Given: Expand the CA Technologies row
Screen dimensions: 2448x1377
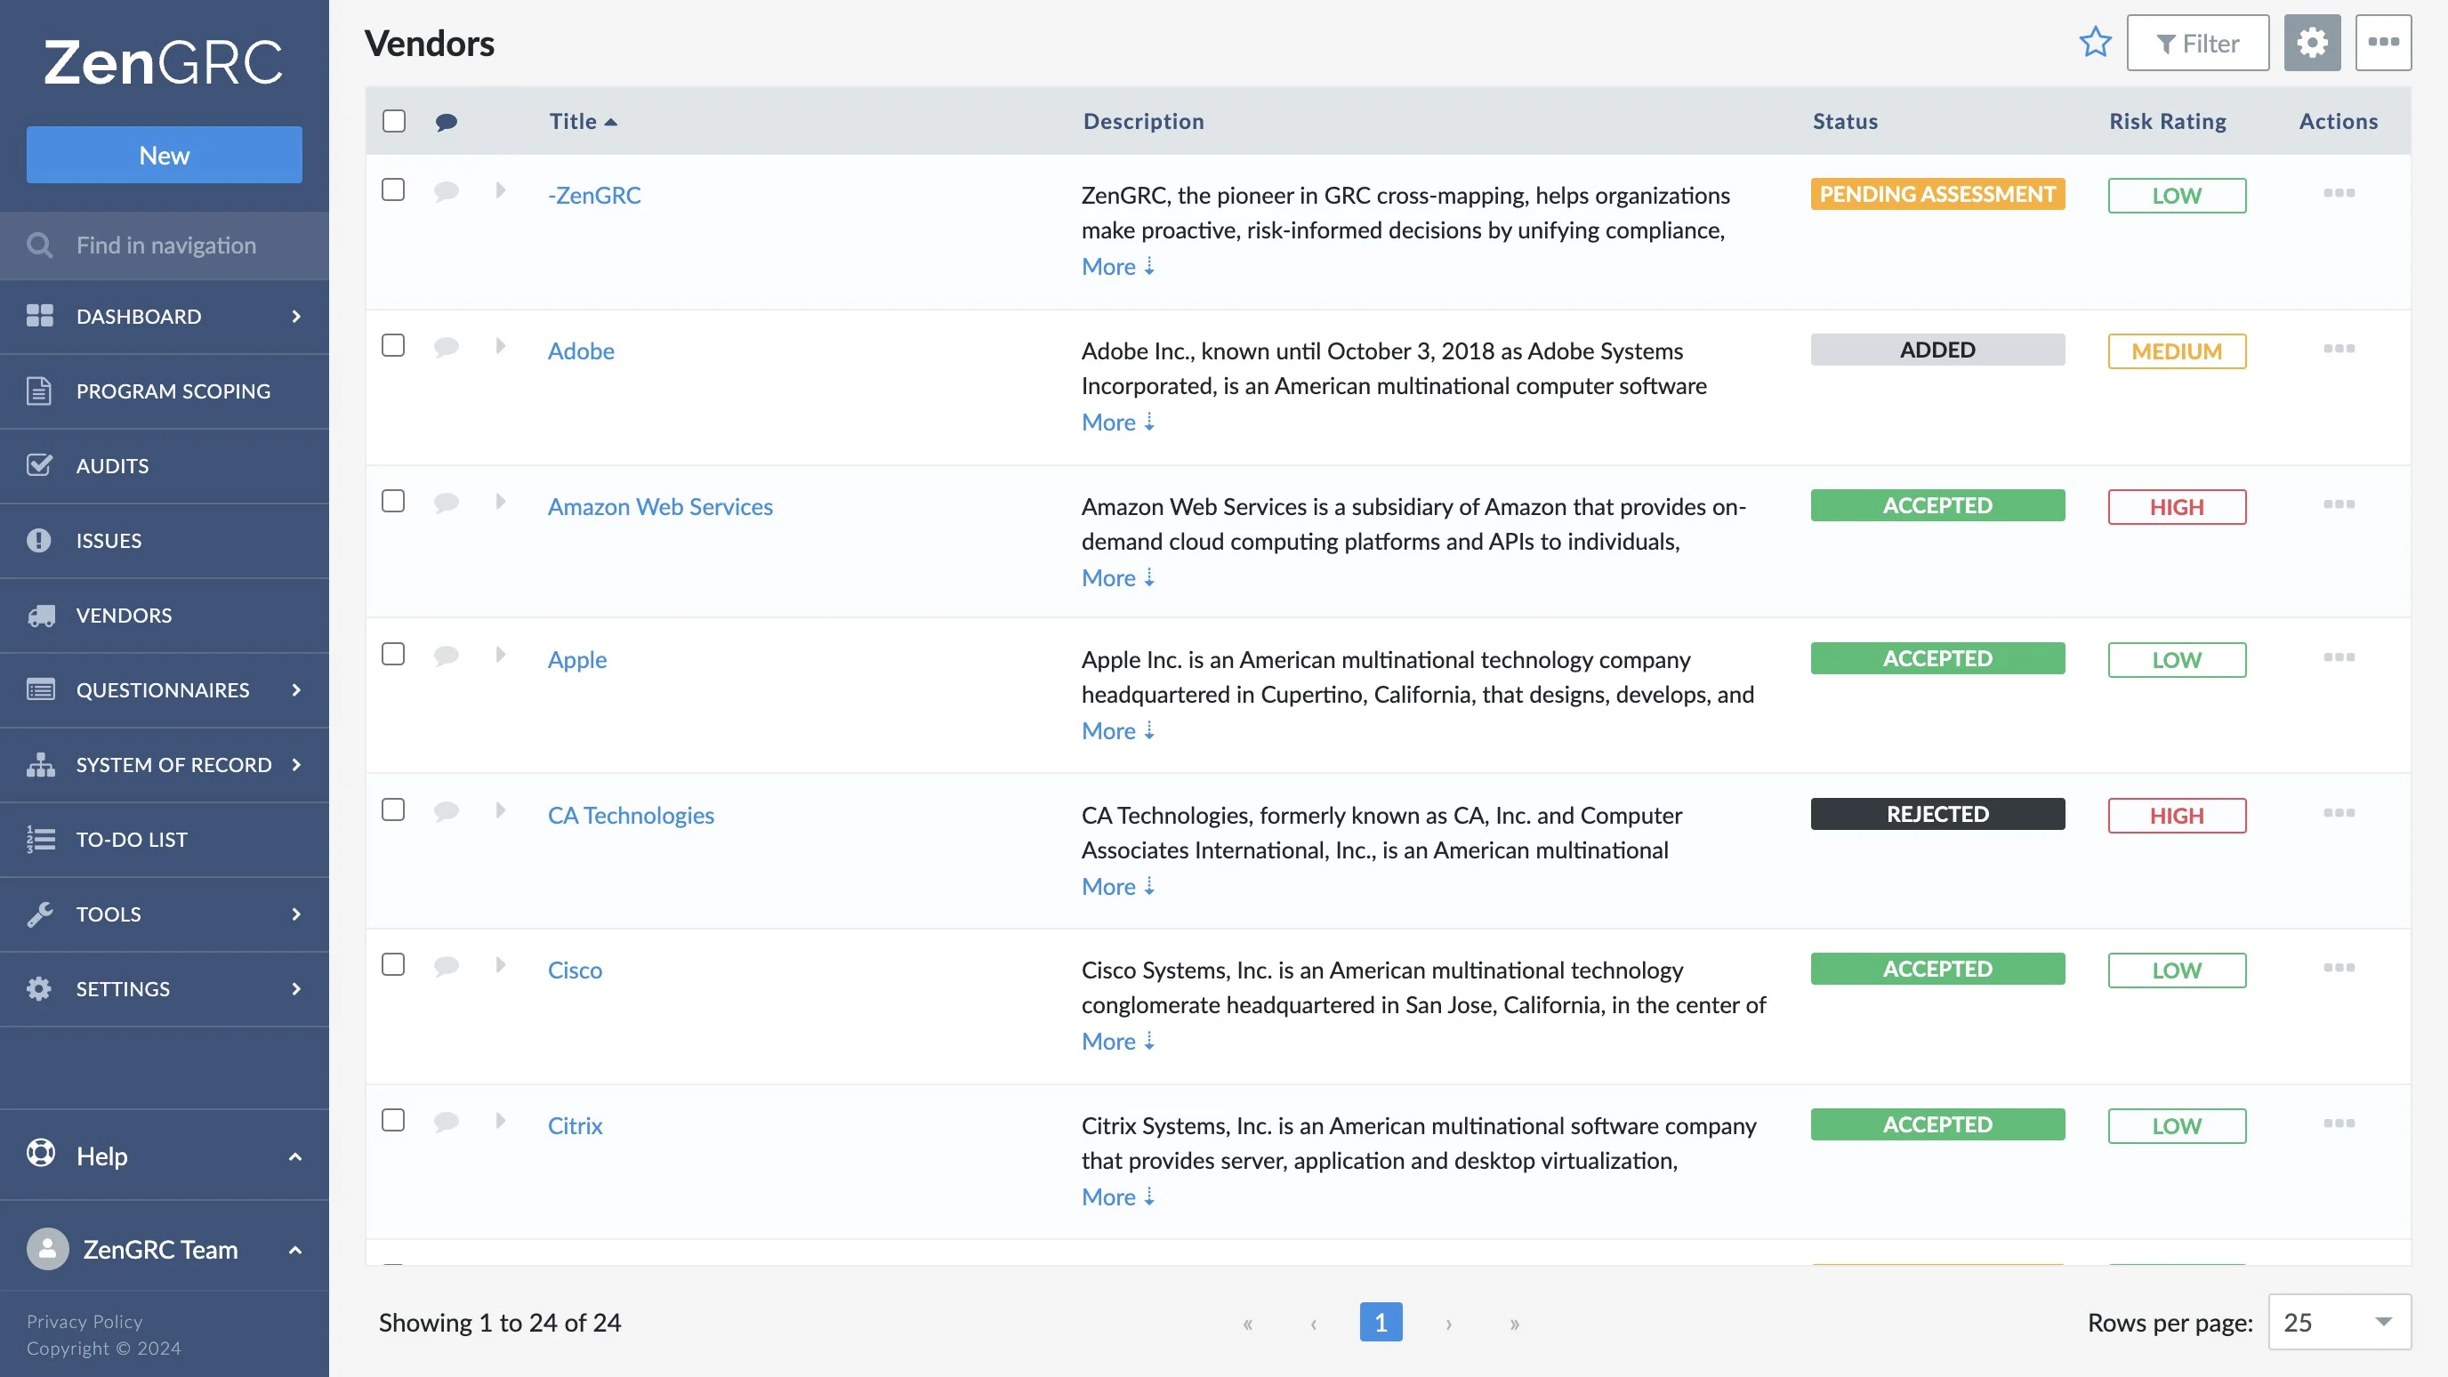Looking at the screenshot, I should point(501,810).
